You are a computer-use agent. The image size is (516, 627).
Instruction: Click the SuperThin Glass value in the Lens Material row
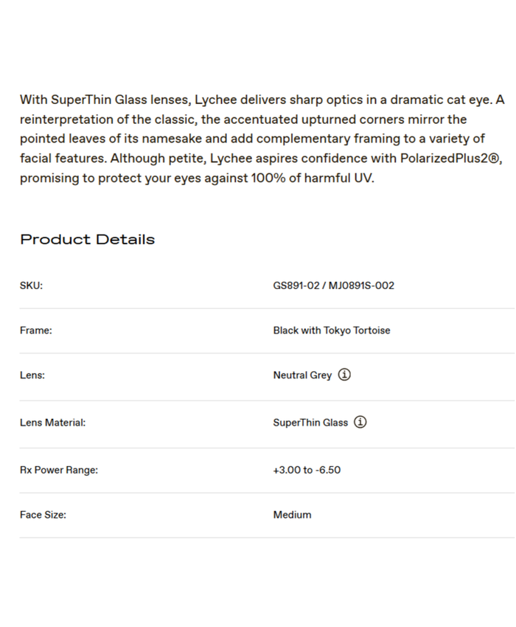tap(310, 423)
